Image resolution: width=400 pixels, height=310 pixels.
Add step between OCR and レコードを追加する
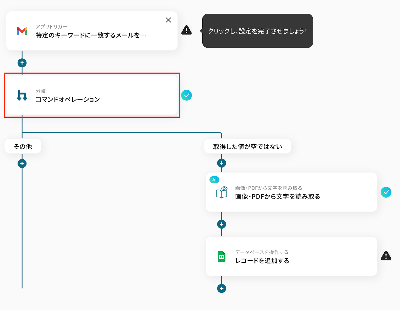click(x=221, y=224)
